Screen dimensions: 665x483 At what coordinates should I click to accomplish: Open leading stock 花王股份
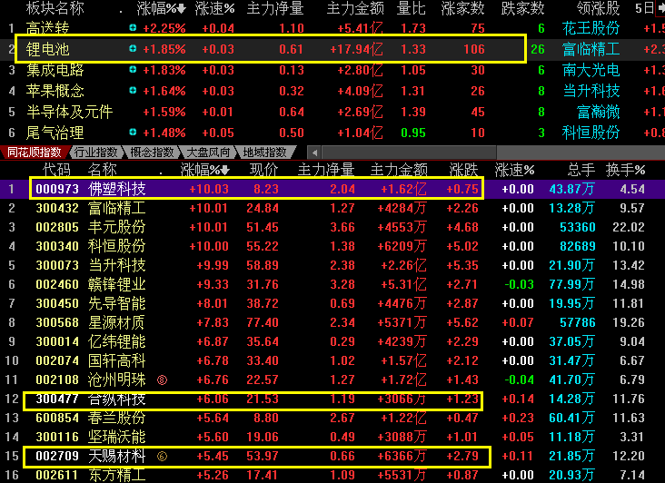[591, 28]
